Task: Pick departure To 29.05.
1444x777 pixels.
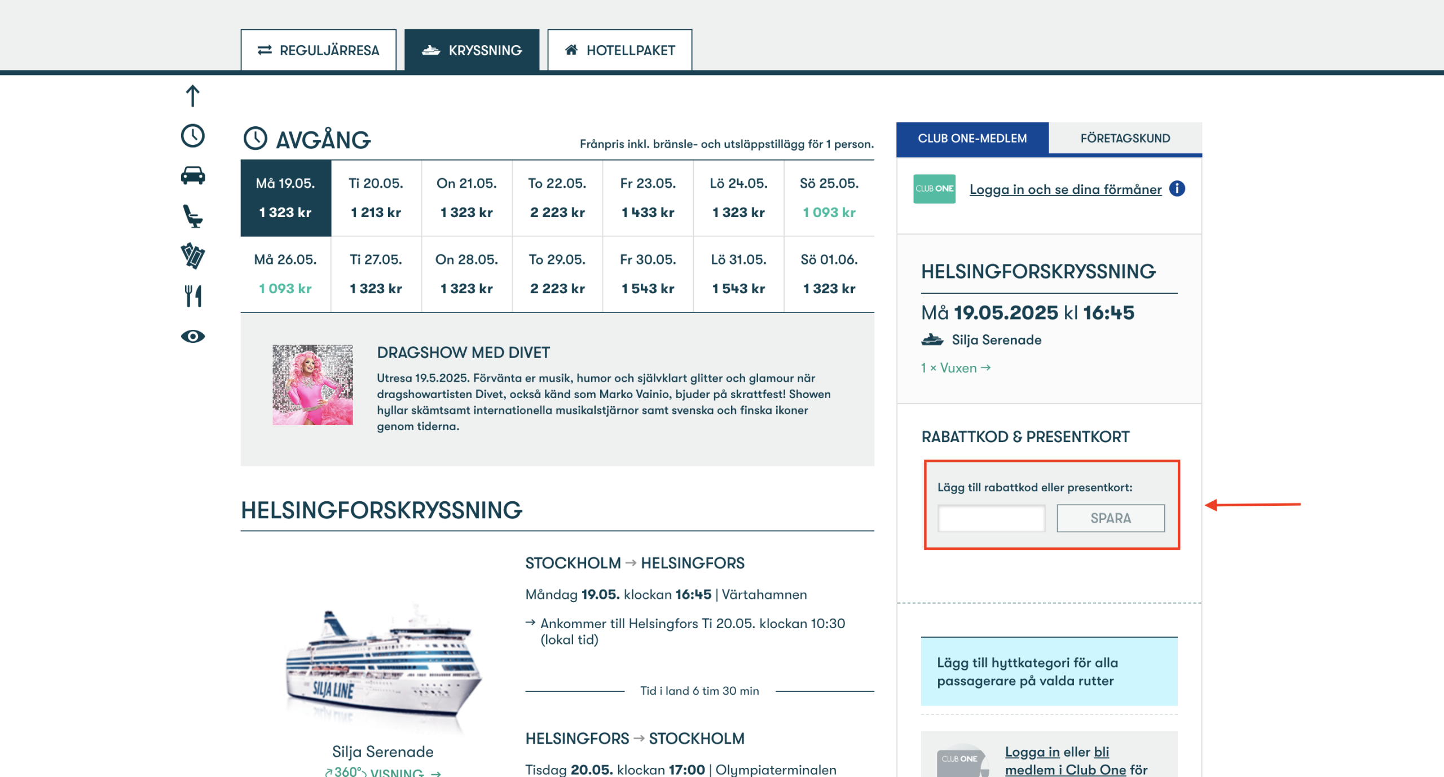Action: [557, 274]
